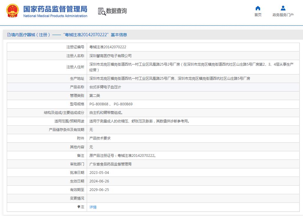Click approval date 2023-05-04
The height and width of the screenshot is (216, 303).
point(99,173)
